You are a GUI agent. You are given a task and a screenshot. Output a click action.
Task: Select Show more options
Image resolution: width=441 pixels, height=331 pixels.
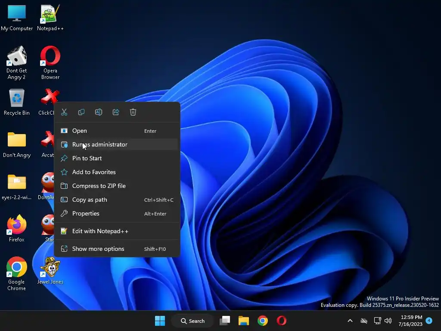(x=117, y=249)
